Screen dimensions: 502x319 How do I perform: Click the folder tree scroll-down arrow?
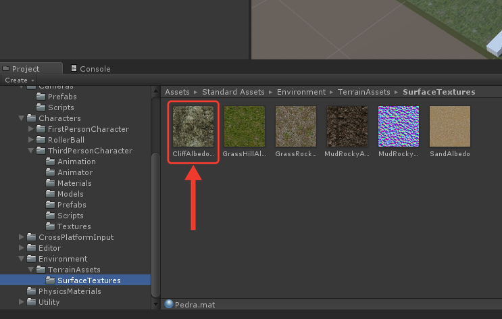point(155,304)
